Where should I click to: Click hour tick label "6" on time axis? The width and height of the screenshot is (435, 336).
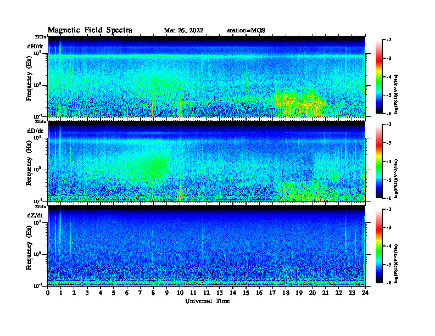[x=127, y=293]
